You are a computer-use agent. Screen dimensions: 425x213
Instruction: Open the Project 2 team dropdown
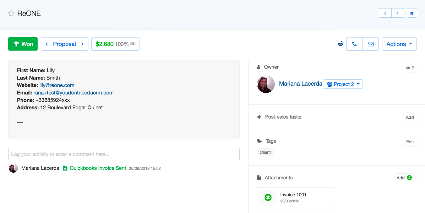click(343, 84)
